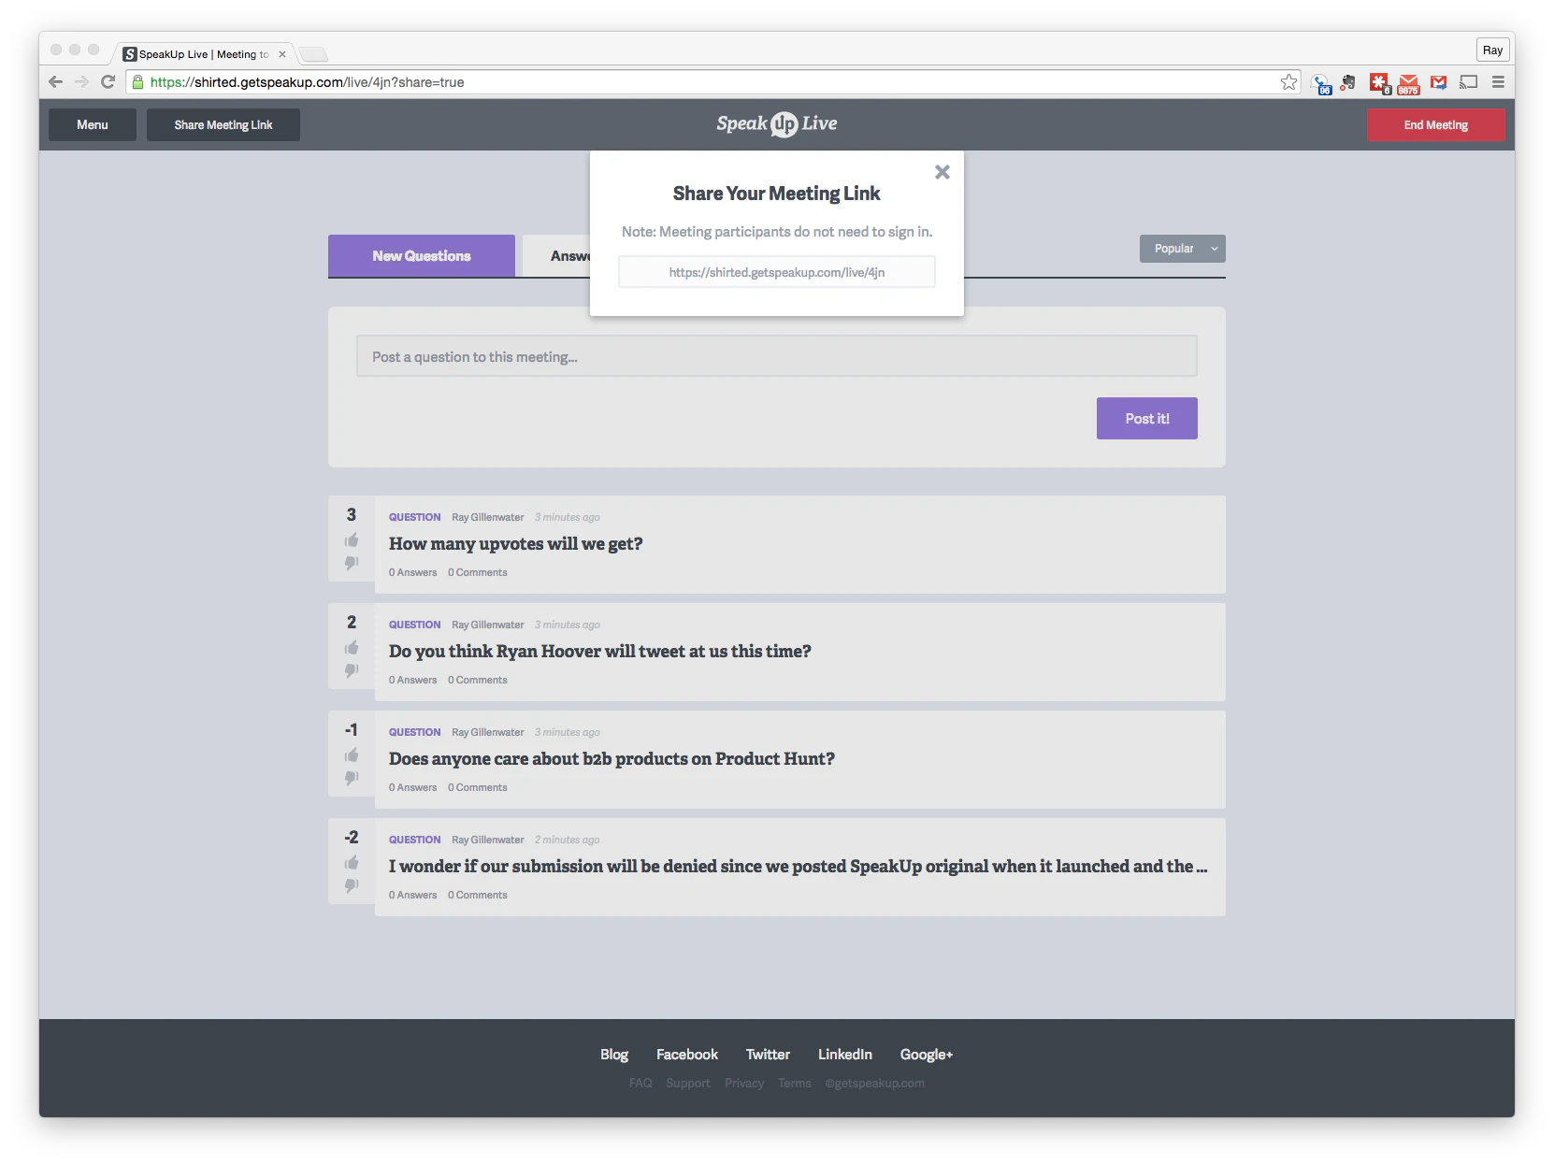Open the FAQ footer link

[x=640, y=1084]
